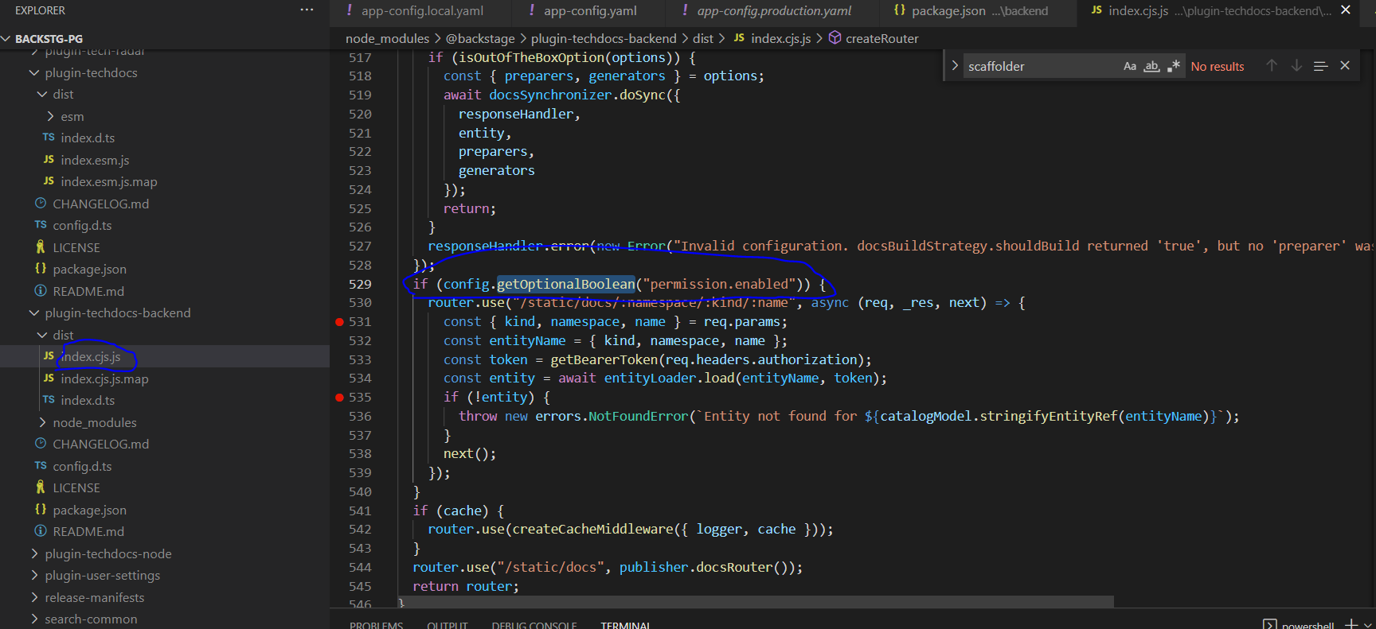Open LICENSE under plugin-techdocs-backend

click(x=76, y=487)
